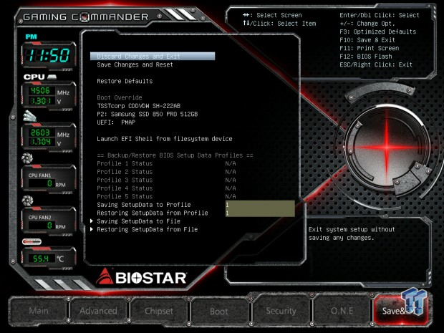Click the thermometer temperature icon
Viewport: 444px width, 333px height.
click(x=32, y=242)
